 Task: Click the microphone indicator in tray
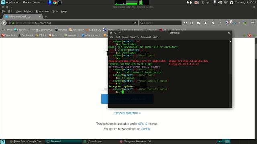tap(215, 2)
